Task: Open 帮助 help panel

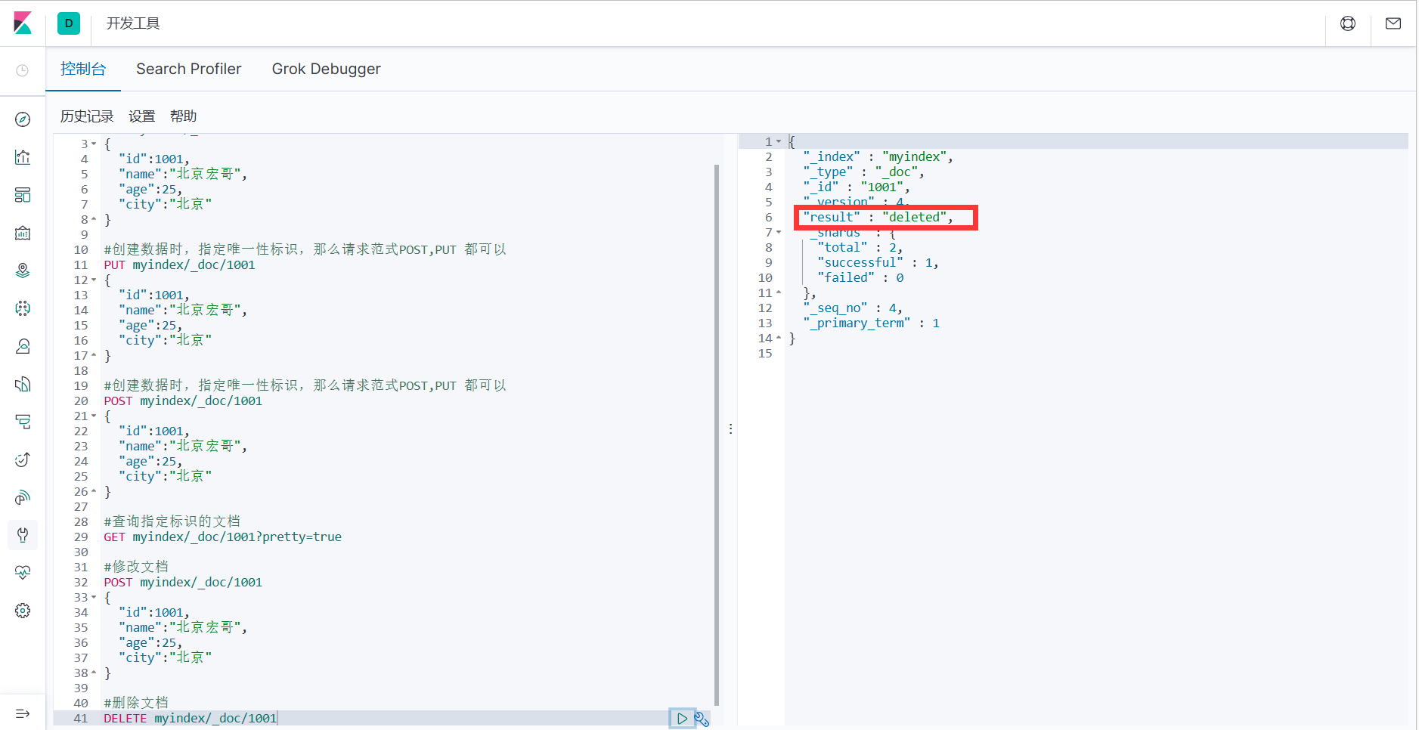Action: [x=183, y=116]
